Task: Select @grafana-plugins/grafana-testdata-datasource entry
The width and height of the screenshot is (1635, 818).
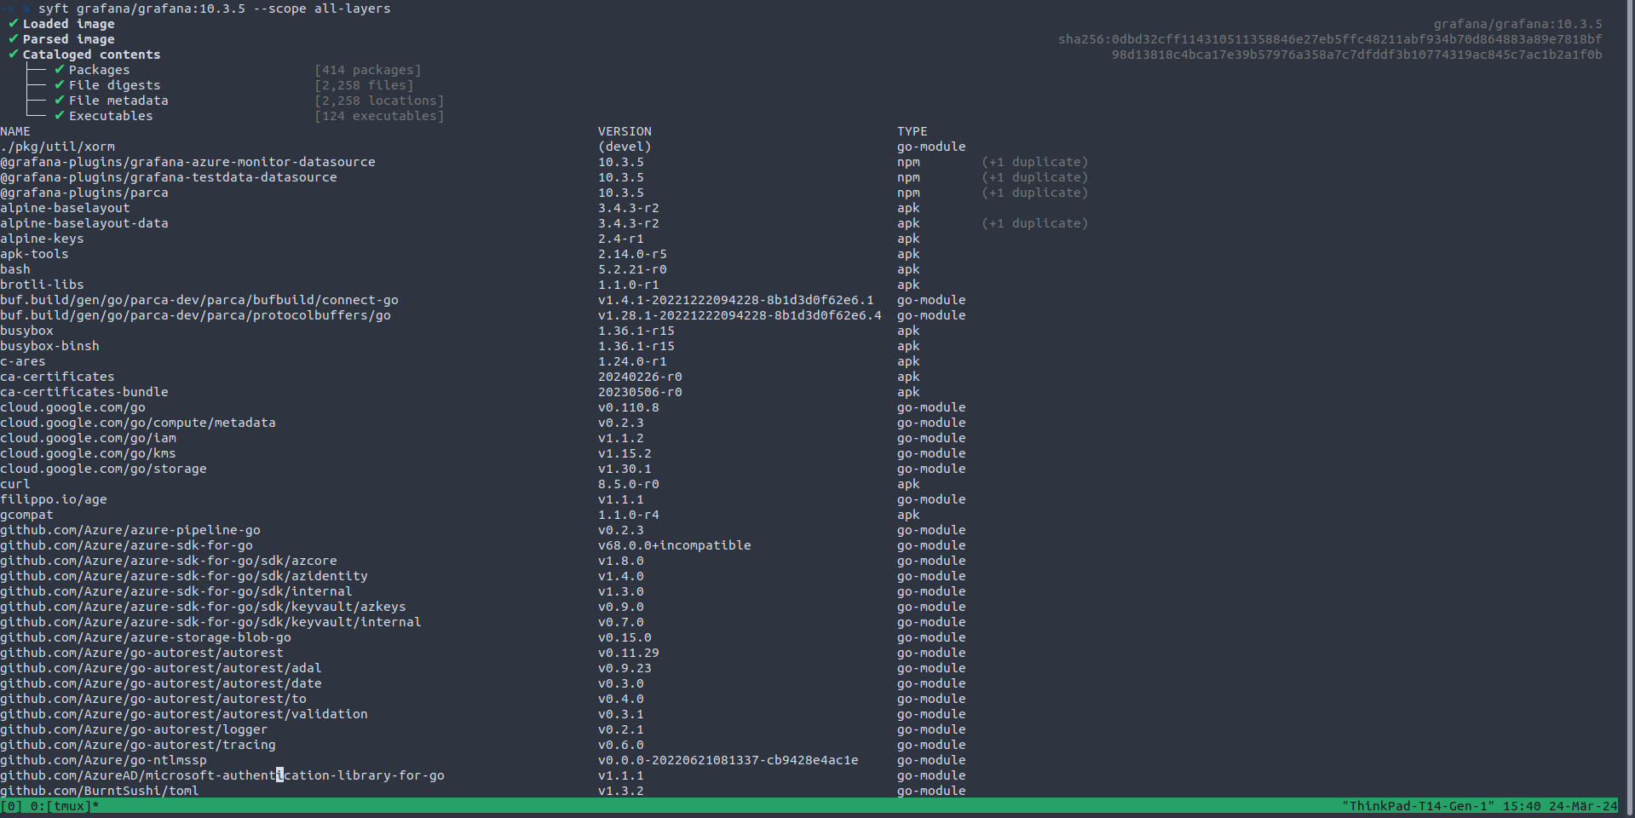Action: tap(169, 177)
